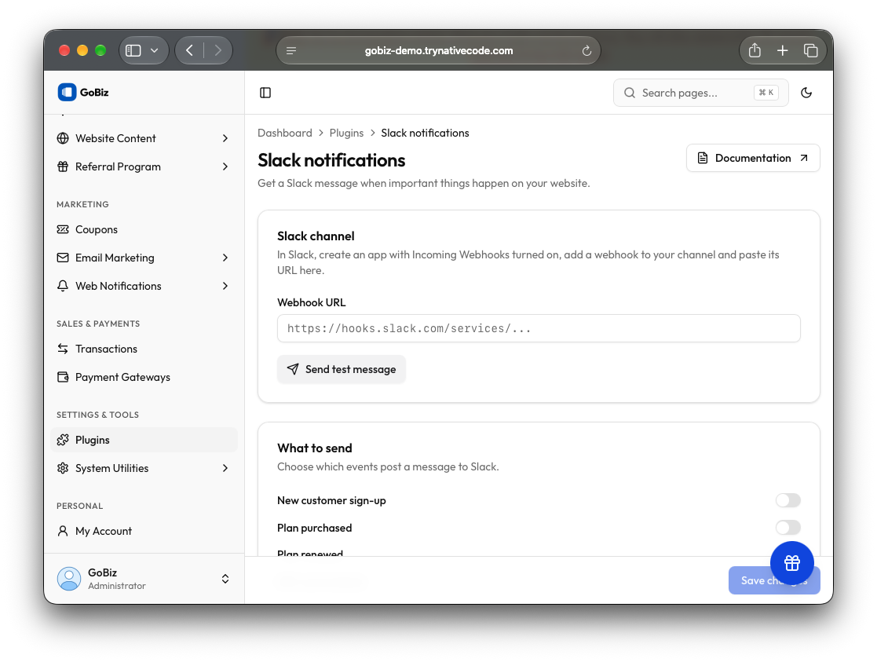Viewport: 877px width, 662px height.
Task: Click the Save changes button
Action: [774, 581]
